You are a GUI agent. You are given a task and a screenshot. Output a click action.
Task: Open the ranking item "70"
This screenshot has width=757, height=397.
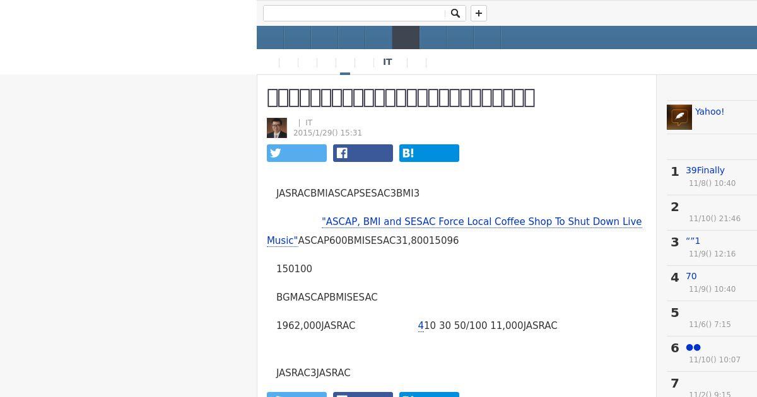coord(691,276)
